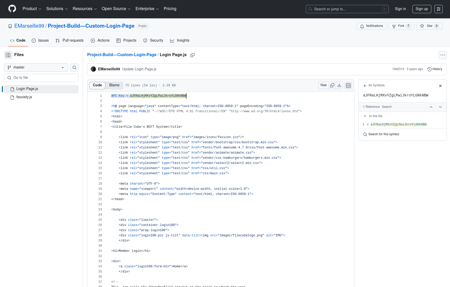Open breadcrumb Project-Build---Custom-Login-Page link
The image size is (450, 287).
(x=122, y=55)
